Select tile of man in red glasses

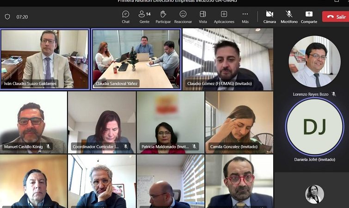[239, 181]
